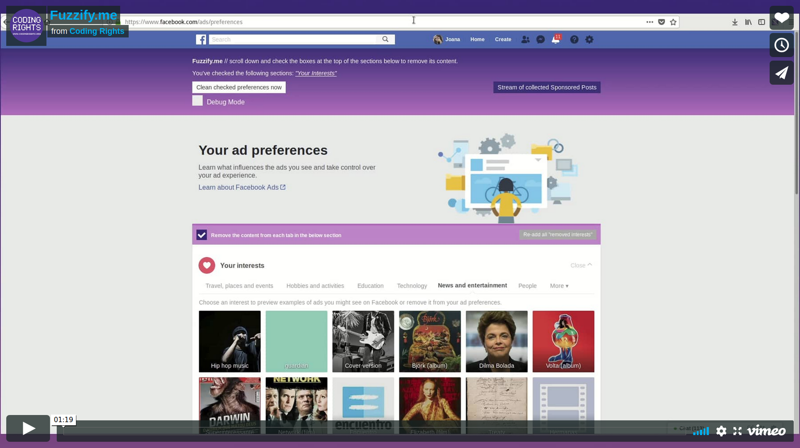
Task: Collapse Your interests with Close chevron
Action: pos(581,265)
